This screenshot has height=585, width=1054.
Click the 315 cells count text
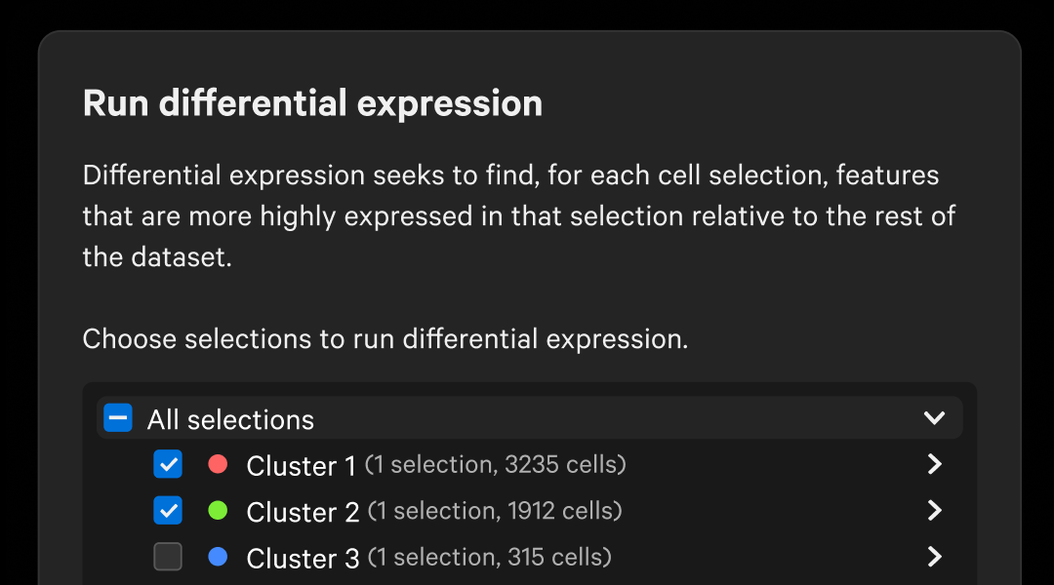[557, 557]
